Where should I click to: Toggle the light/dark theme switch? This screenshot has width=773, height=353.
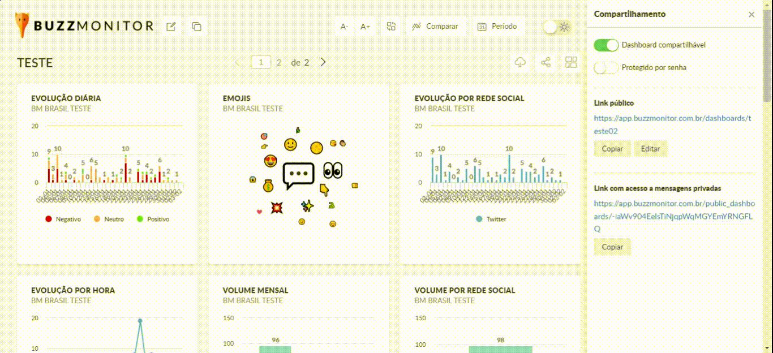click(x=557, y=27)
